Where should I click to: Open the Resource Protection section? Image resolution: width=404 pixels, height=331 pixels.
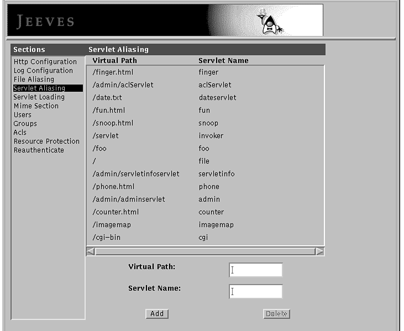pyautogui.click(x=46, y=141)
